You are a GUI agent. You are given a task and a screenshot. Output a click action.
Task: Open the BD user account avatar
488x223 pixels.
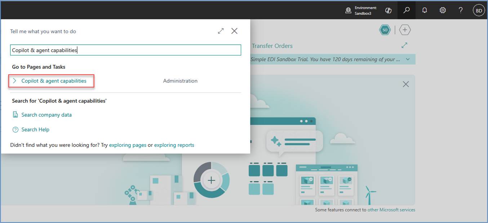479,10
